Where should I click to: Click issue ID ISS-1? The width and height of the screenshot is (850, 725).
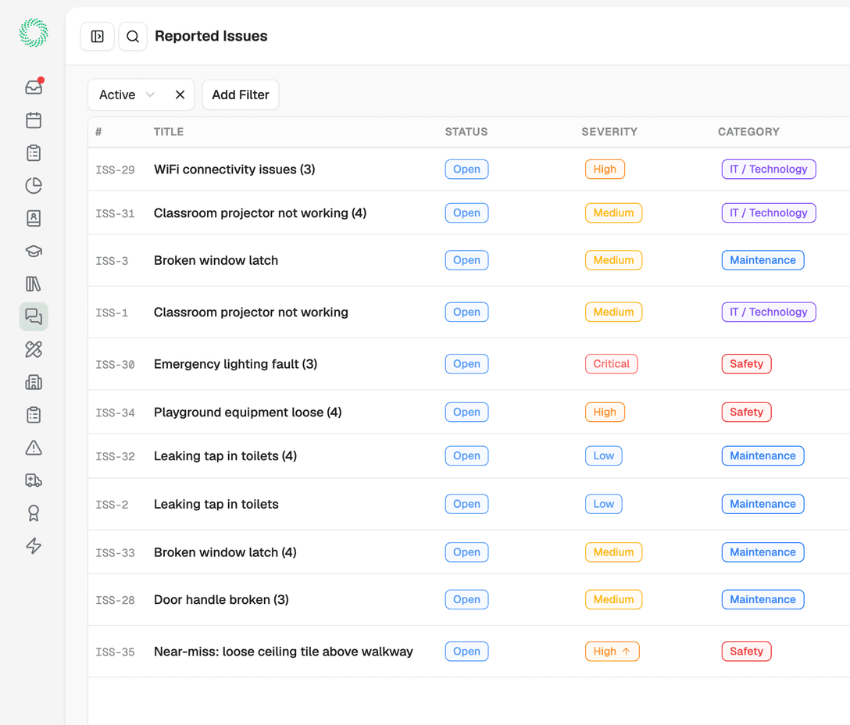point(112,312)
